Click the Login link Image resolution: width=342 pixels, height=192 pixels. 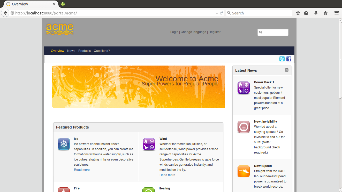click(174, 32)
